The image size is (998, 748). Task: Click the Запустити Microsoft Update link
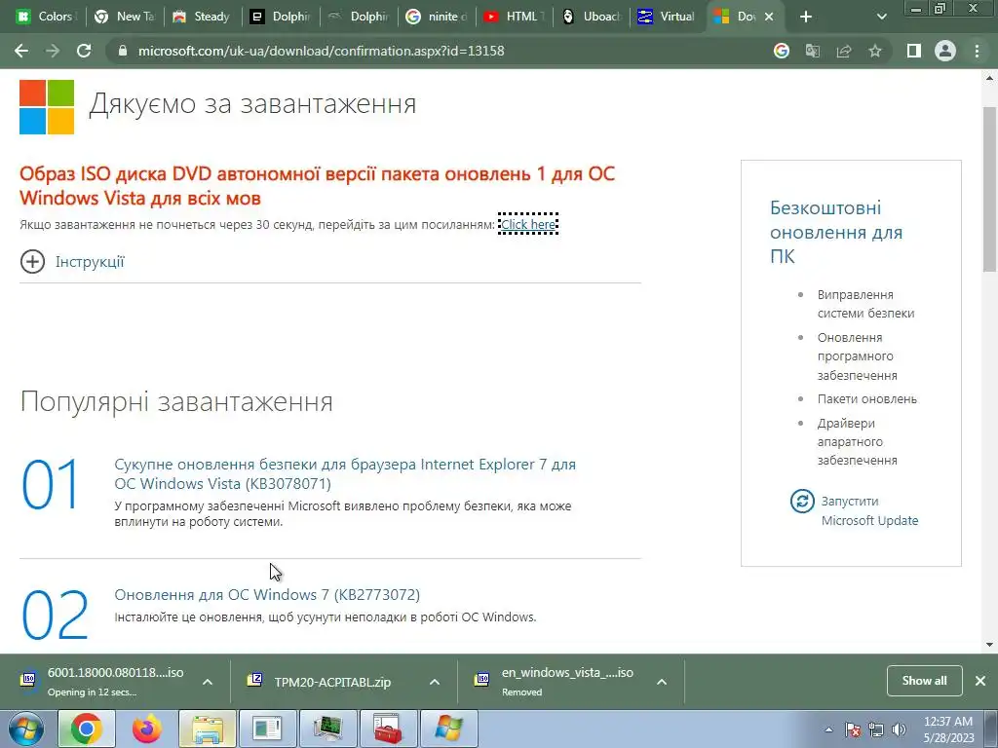coord(869,510)
